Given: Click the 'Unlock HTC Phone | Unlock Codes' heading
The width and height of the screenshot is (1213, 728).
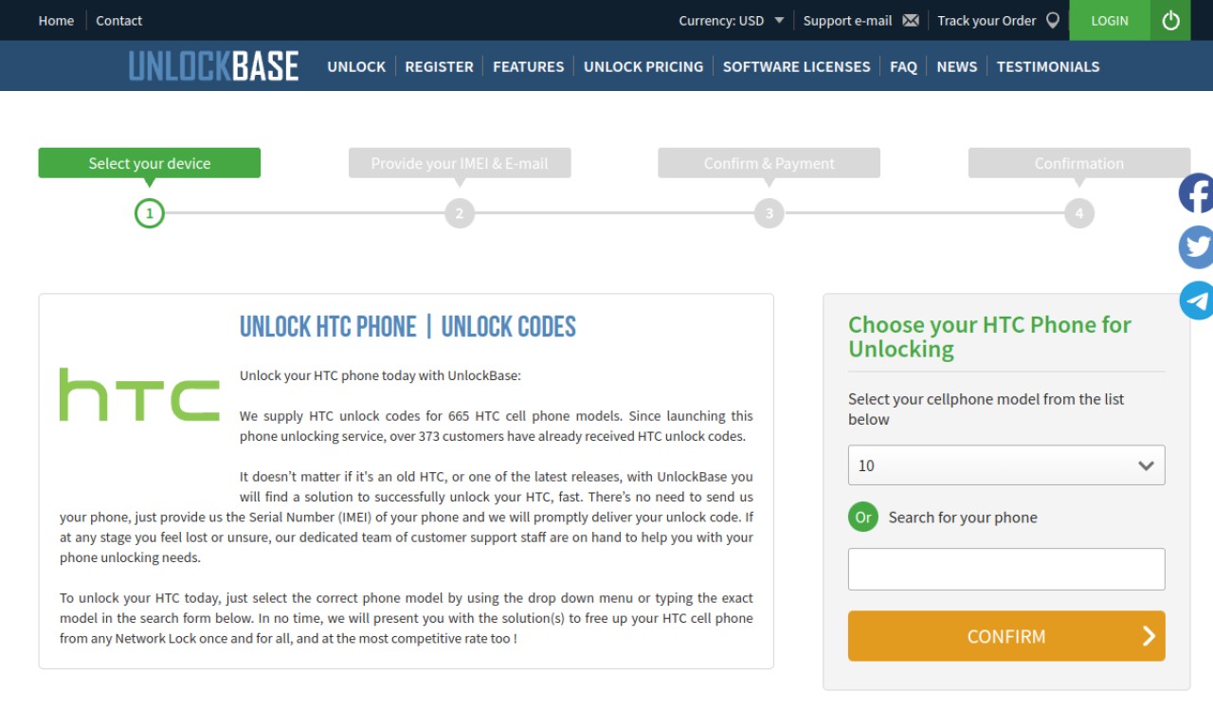Looking at the screenshot, I should [407, 327].
